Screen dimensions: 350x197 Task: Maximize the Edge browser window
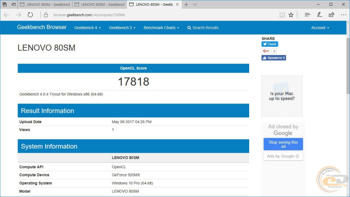tap(331, 5)
